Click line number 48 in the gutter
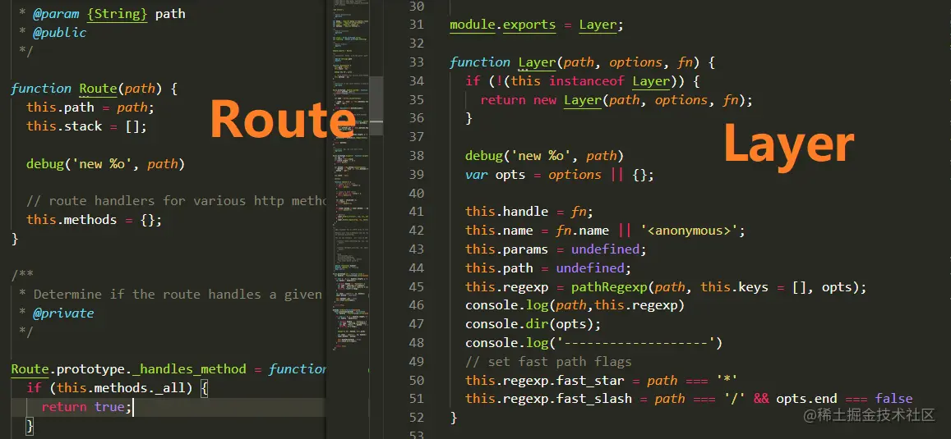 (x=416, y=343)
